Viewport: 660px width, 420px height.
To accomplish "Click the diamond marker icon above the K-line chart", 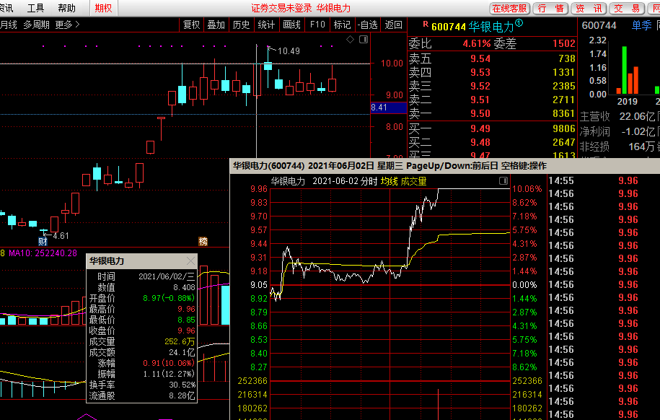I will click(351, 40).
